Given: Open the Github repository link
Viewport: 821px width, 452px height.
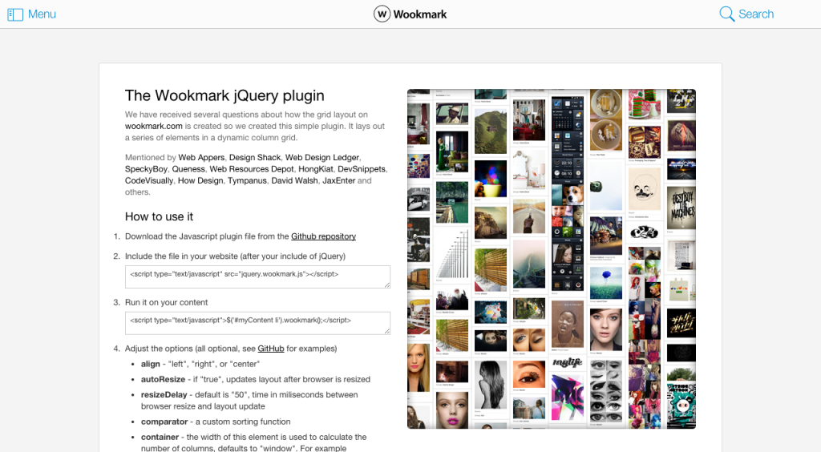Looking at the screenshot, I should pos(324,236).
